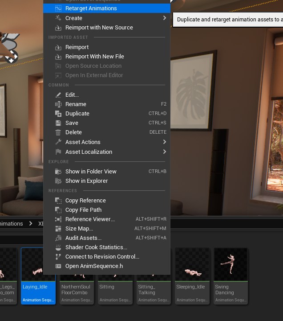Select Swing Dancing animation thumbnail

[x=230, y=276]
